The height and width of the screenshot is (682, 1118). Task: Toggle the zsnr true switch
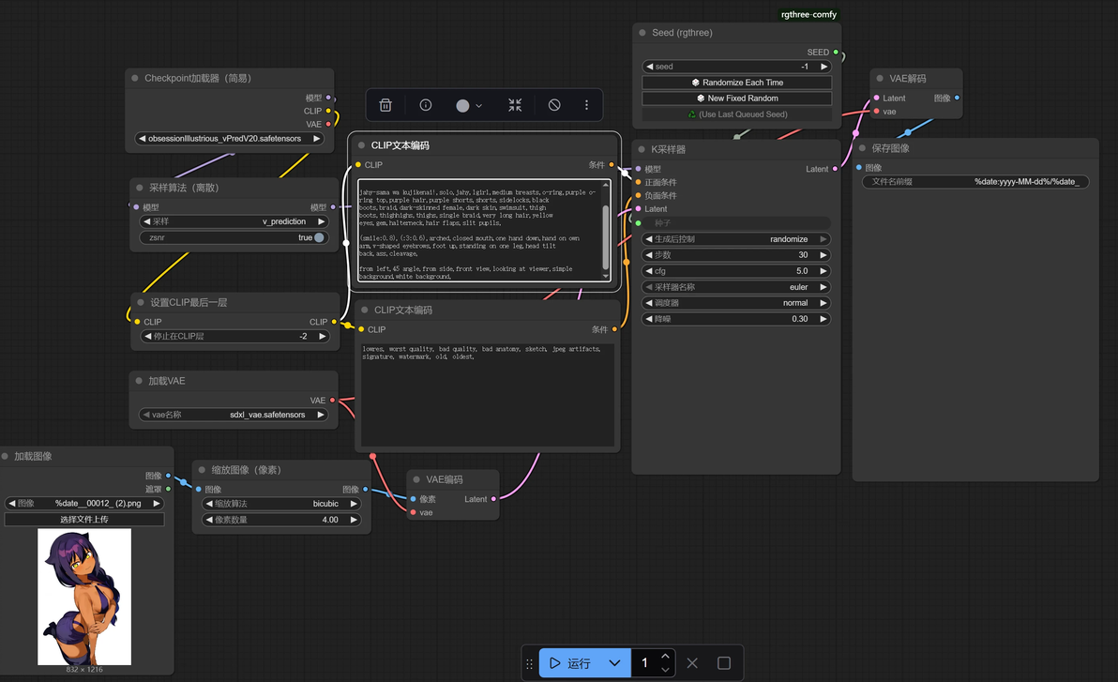pyautogui.click(x=319, y=237)
